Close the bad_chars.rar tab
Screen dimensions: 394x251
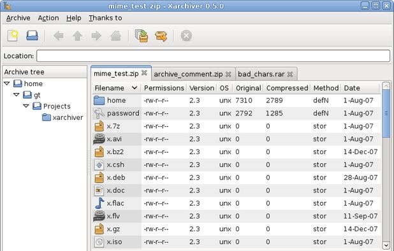tap(290, 75)
